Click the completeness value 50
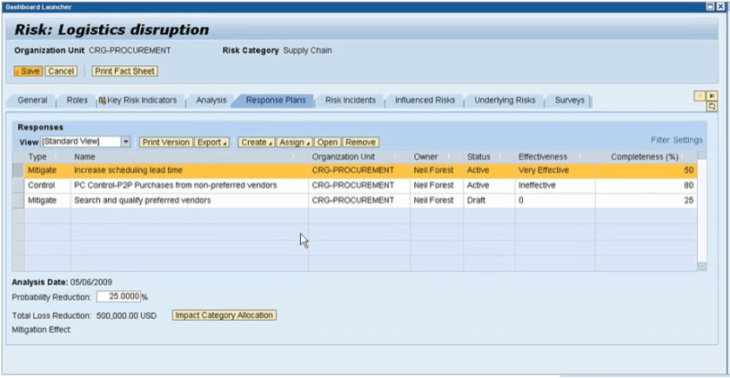The width and height of the screenshot is (730, 378). [688, 170]
